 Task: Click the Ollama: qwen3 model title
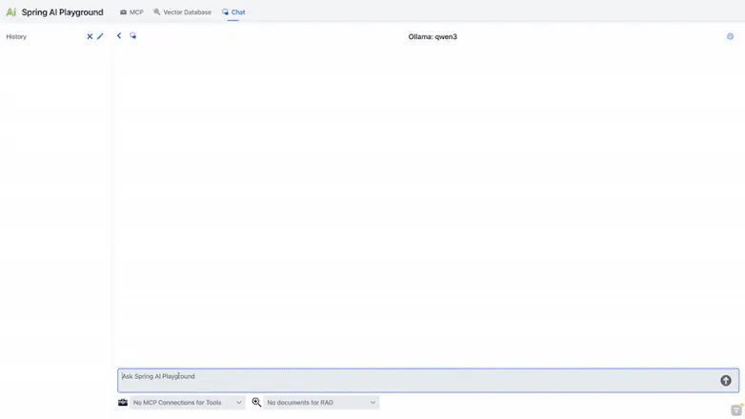click(x=433, y=36)
